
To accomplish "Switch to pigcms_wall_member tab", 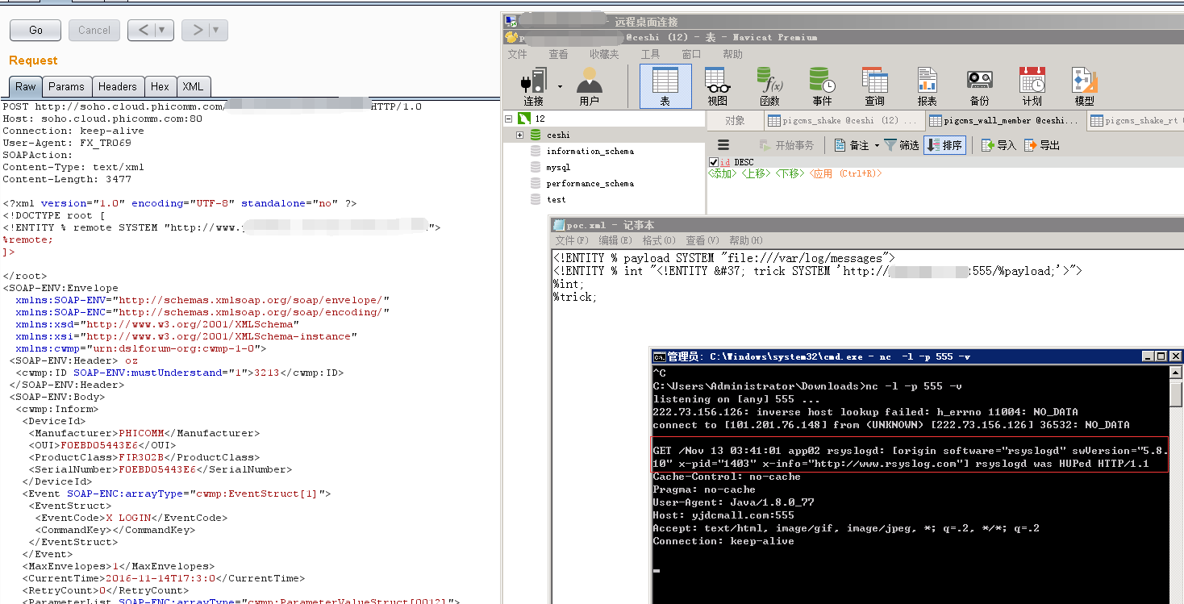I will tap(1004, 120).
